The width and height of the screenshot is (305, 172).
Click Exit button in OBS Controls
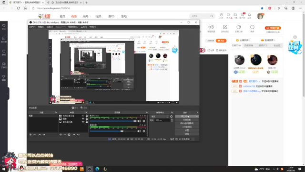tap(187, 134)
